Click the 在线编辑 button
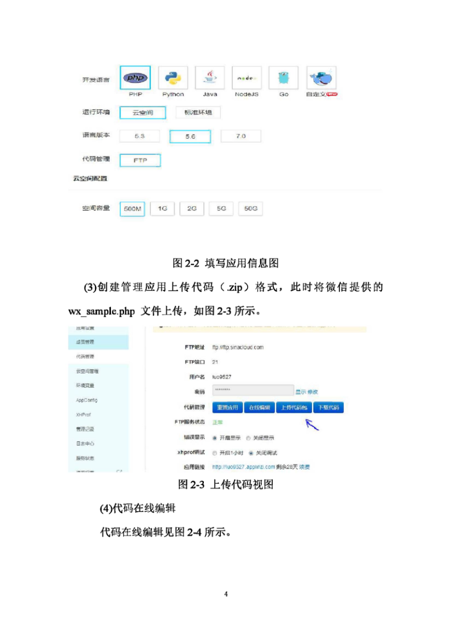Viewport: 452px width, 640px height. pyautogui.click(x=260, y=407)
